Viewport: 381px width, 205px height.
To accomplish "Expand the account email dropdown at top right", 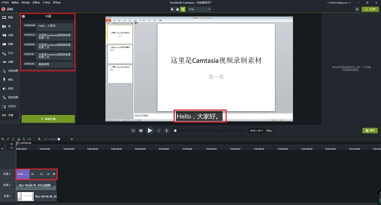I will coord(339,3).
